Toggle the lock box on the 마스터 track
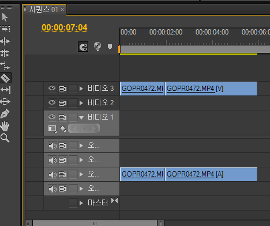The height and width of the screenshot is (226, 270). 73,203
